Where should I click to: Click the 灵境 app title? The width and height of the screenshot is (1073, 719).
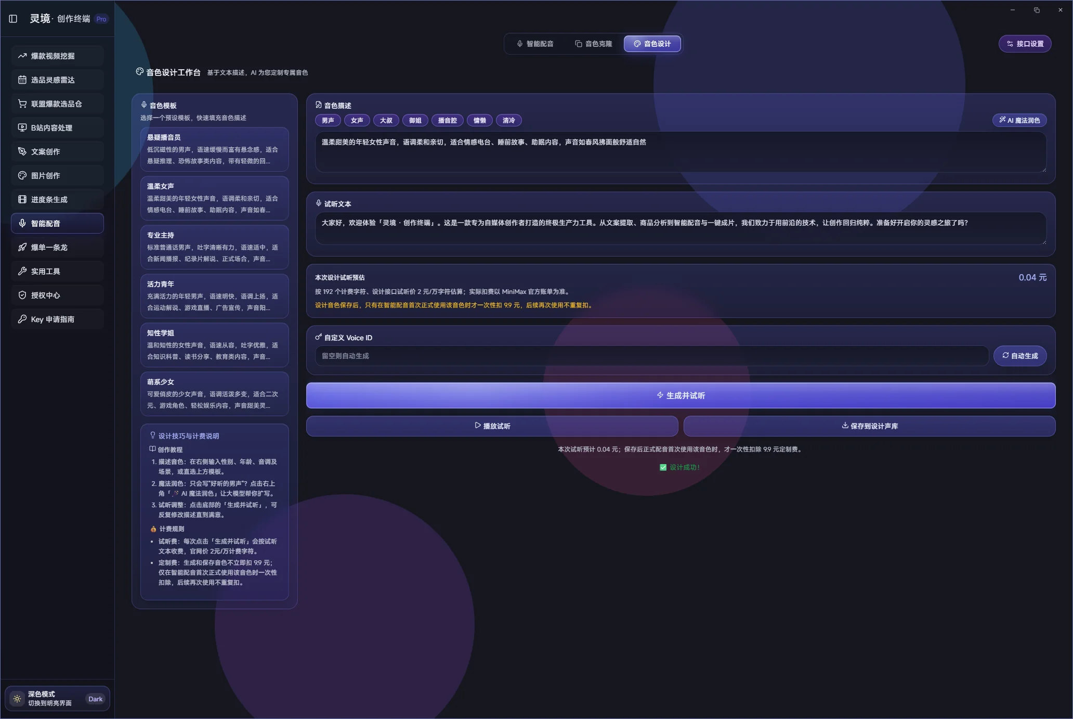tap(40, 19)
